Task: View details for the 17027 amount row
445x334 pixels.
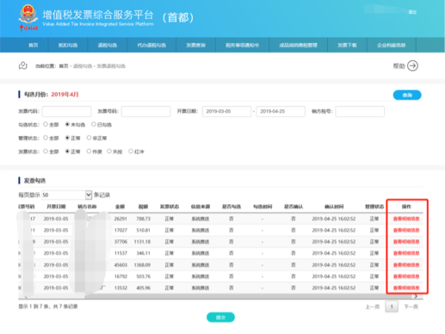Action: 406,230
